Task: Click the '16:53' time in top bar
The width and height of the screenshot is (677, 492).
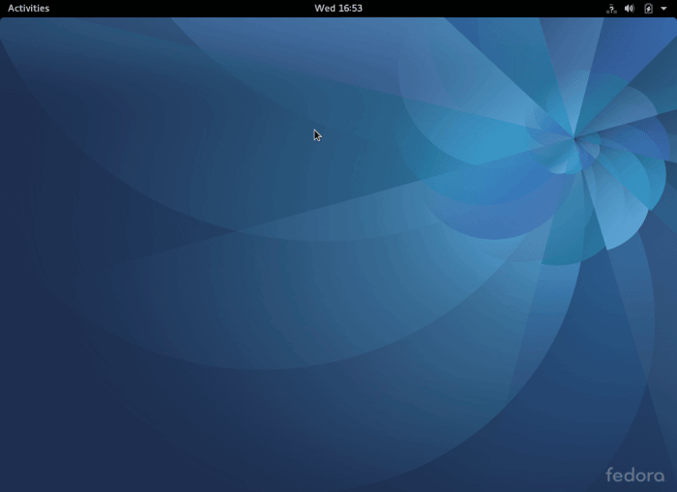Action: point(349,8)
